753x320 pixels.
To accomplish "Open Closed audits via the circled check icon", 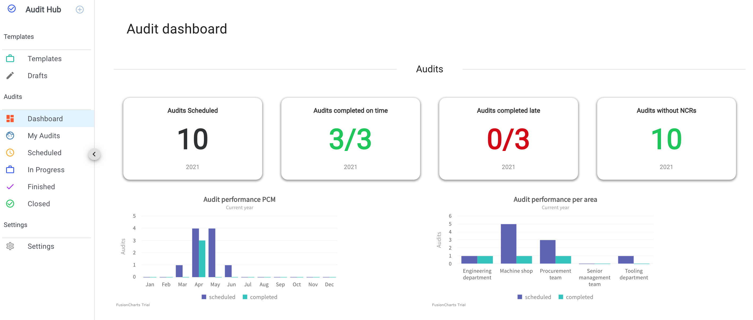I will coord(10,204).
